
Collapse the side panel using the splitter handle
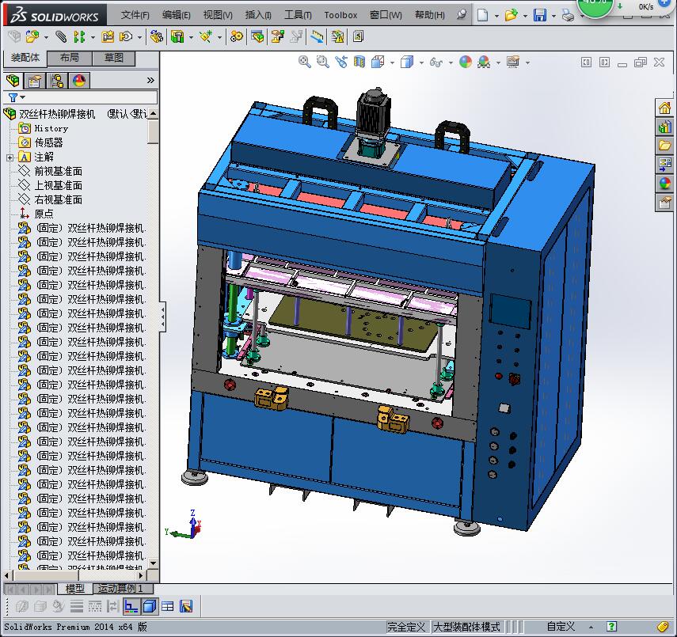163,317
